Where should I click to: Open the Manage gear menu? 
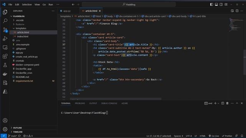pyautogui.click(x=5, y=129)
